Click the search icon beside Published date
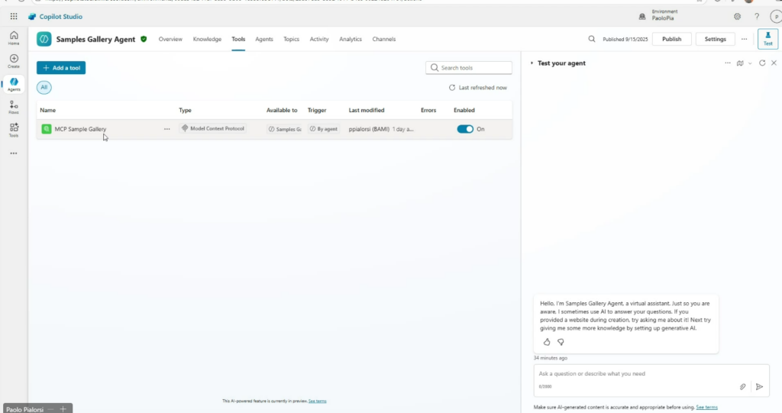This screenshot has width=782, height=413. (x=592, y=39)
